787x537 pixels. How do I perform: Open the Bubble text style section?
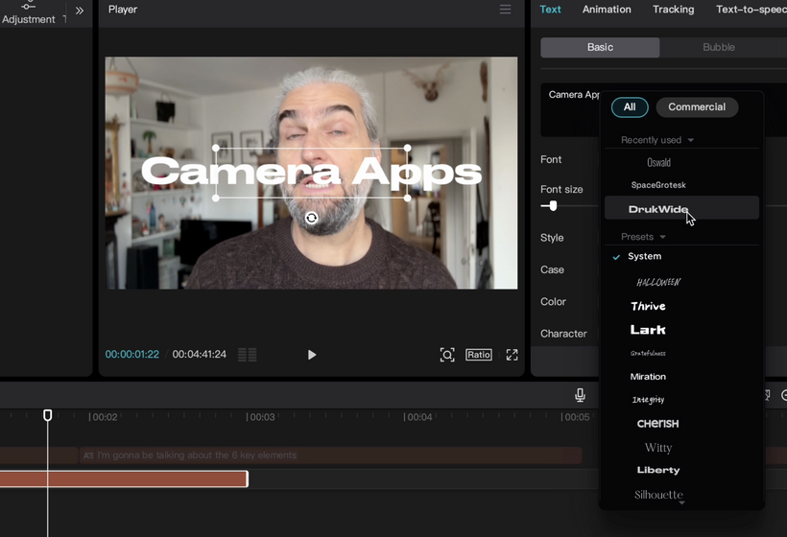pyautogui.click(x=718, y=47)
